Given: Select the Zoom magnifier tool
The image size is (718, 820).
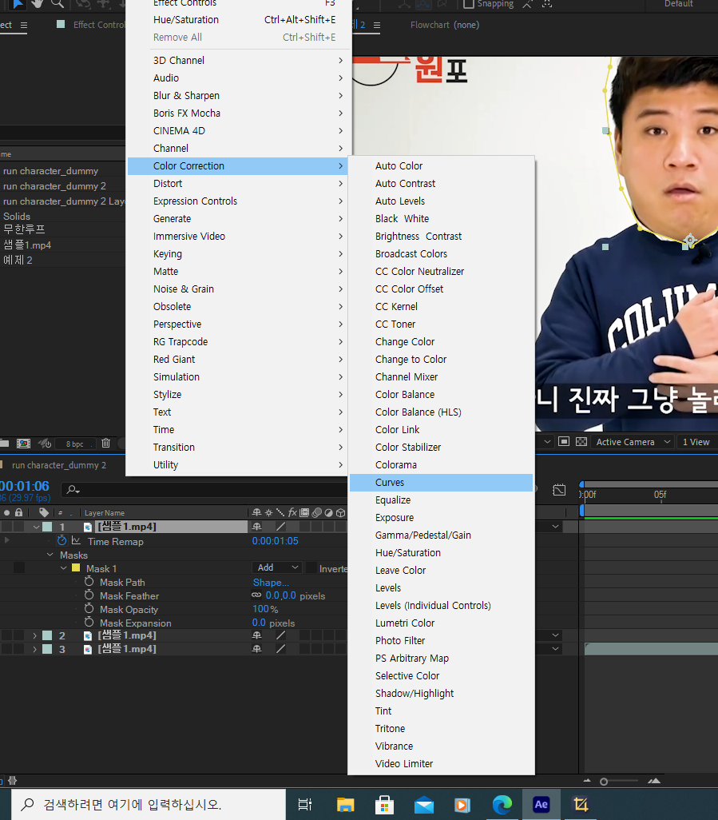Looking at the screenshot, I should [58, 4].
